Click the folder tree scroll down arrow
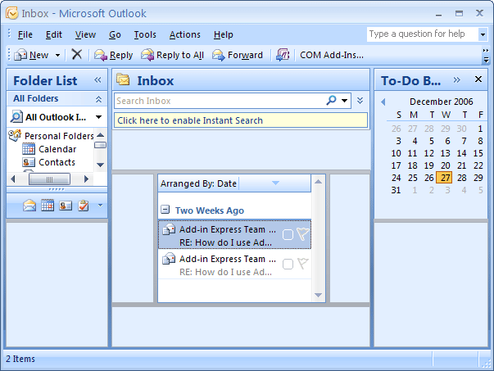Screen dimensions: 494x371 click(x=101, y=165)
